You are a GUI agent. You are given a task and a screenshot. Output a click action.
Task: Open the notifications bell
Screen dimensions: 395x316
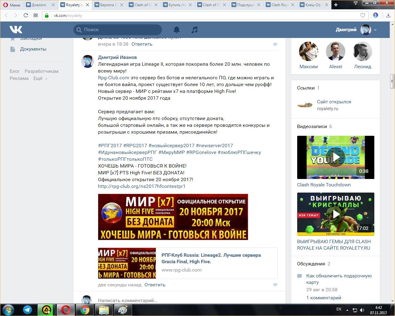[177, 30]
